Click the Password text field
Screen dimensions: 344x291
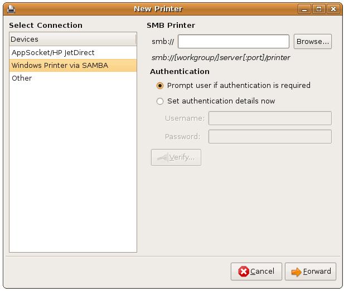coord(270,137)
